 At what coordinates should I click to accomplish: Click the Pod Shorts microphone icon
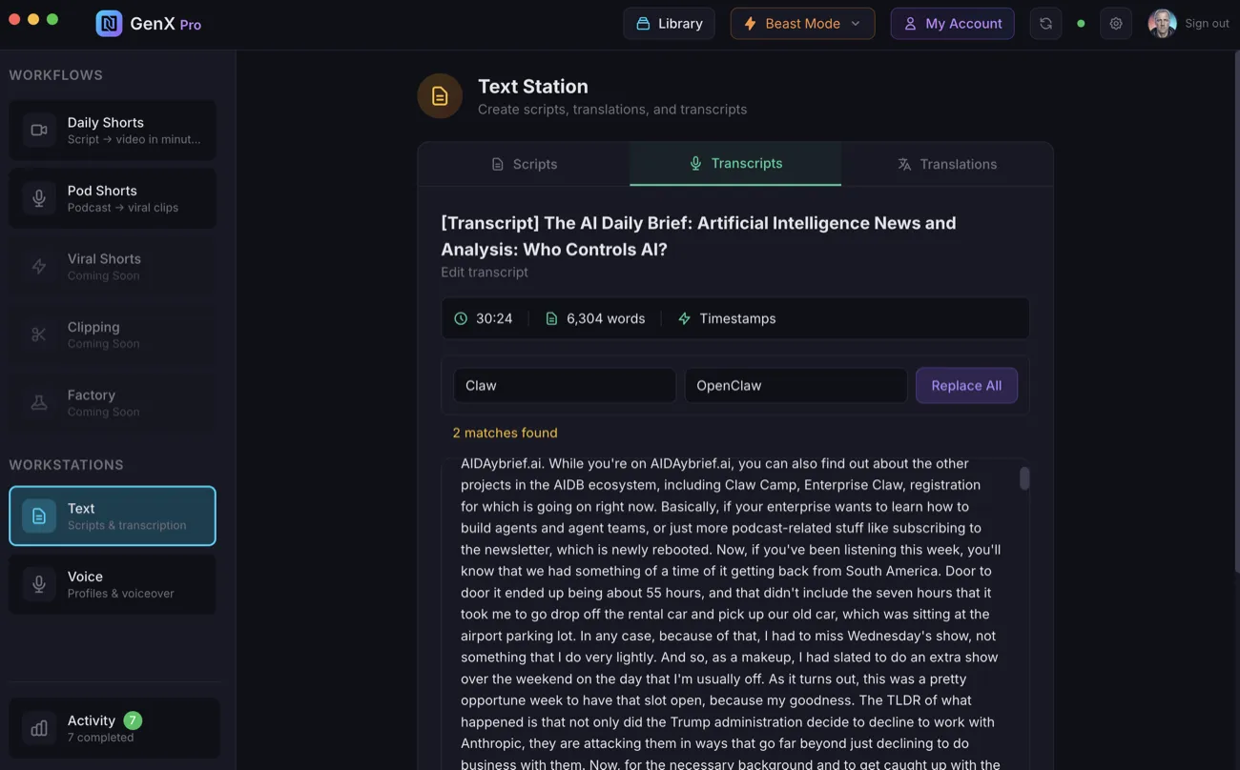tap(38, 198)
